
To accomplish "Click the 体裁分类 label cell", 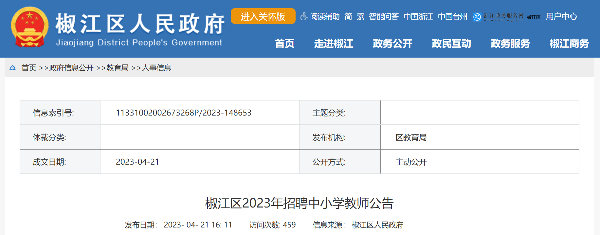I will click(60, 137).
